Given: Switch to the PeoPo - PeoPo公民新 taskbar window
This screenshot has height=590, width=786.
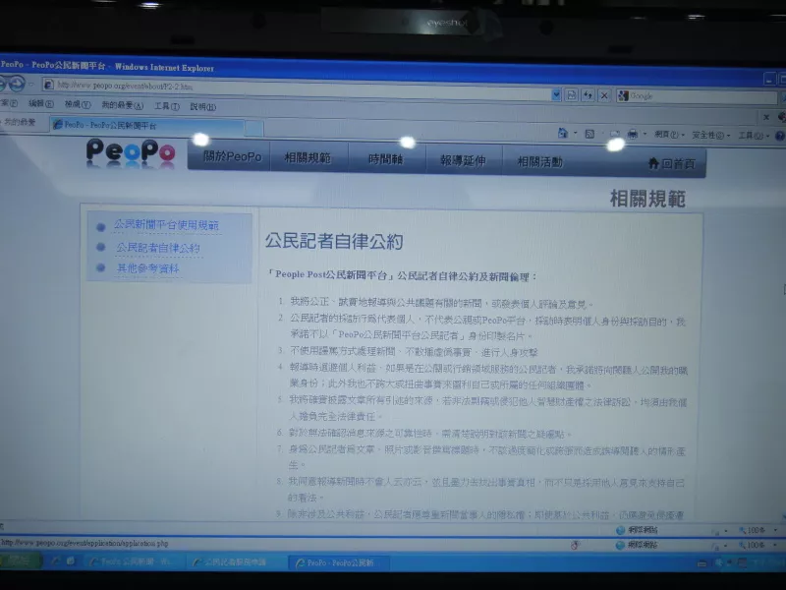Looking at the screenshot, I should 337,562.
